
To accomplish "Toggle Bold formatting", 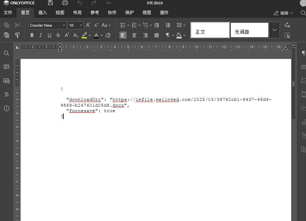I will click(x=32, y=35).
